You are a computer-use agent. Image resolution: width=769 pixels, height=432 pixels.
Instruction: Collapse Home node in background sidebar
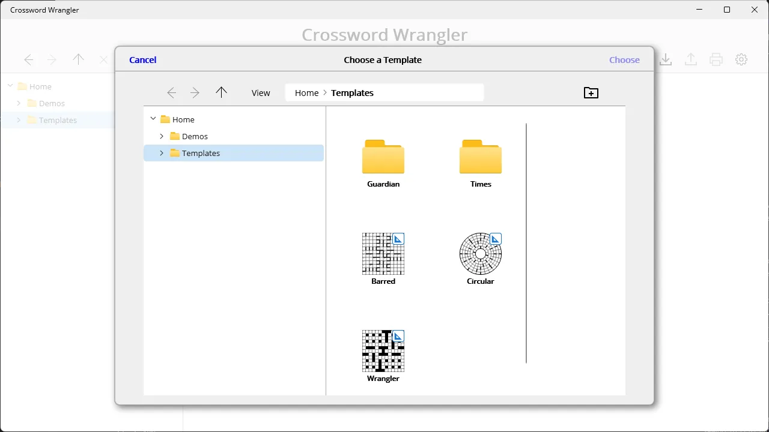tap(10, 86)
